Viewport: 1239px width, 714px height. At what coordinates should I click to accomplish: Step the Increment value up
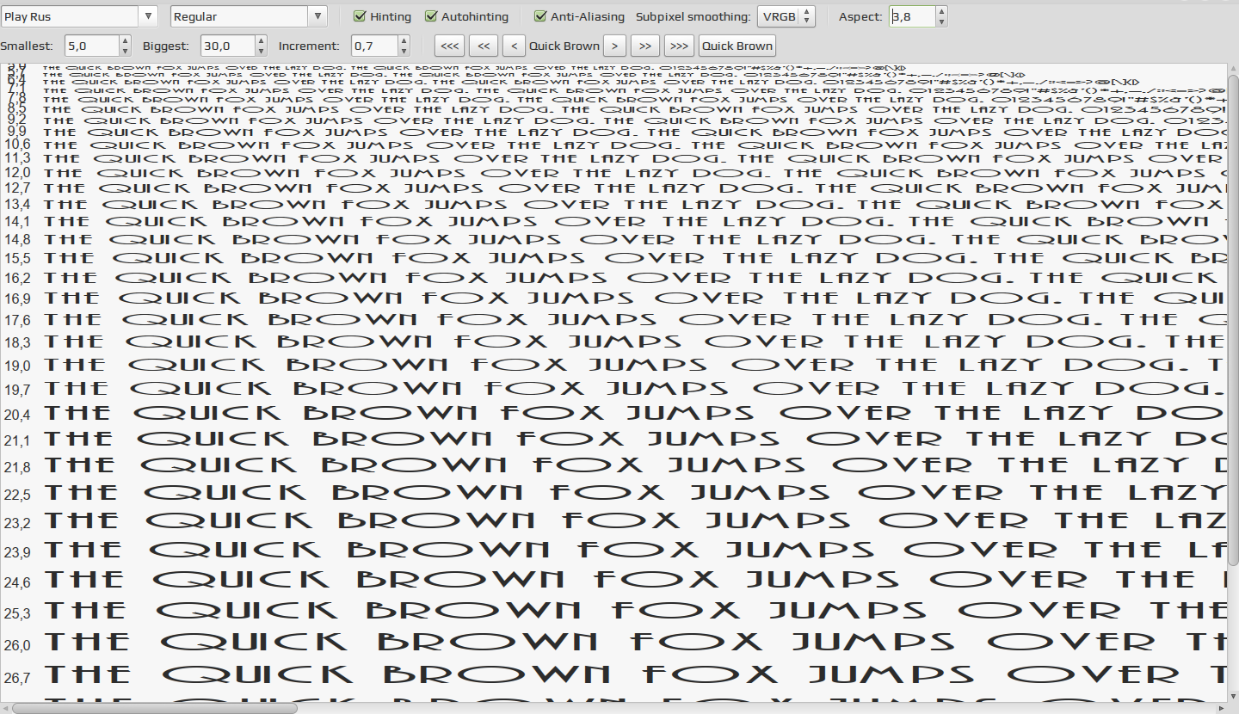click(x=405, y=40)
